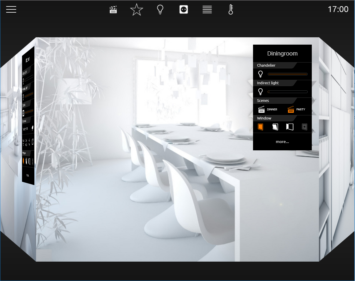The image size is (355, 281).
Task: Set the Indirect light dimmer slider
Action: [x=287, y=92]
